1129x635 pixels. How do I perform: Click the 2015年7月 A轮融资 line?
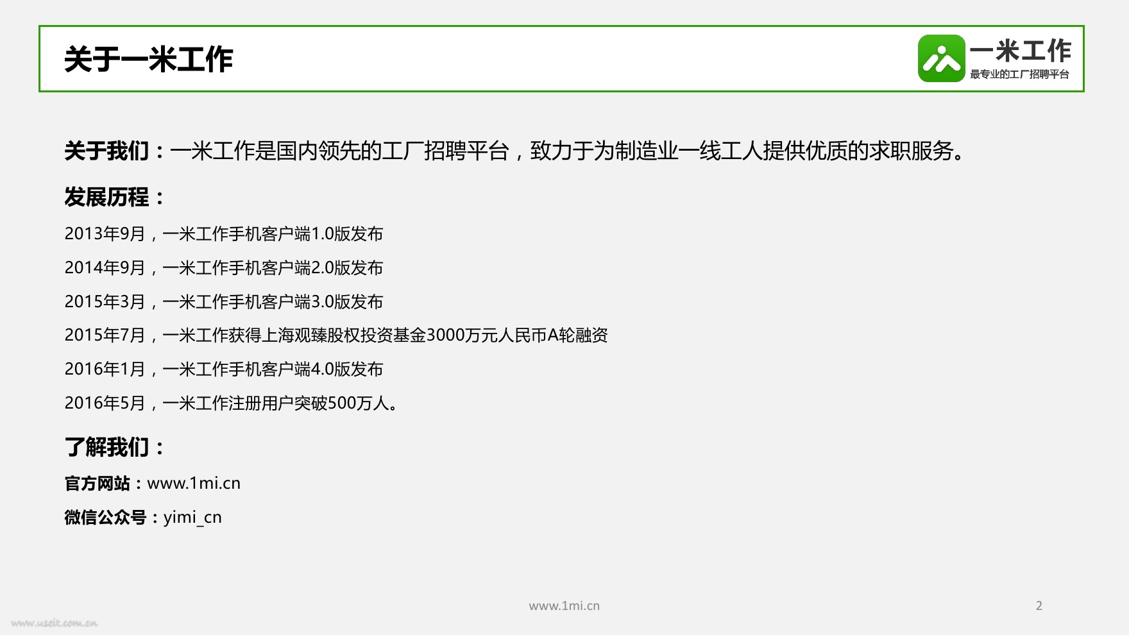(336, 335)
